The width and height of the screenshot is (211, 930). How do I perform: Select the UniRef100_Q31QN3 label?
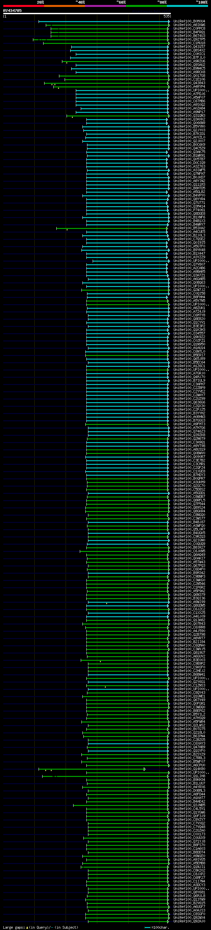[189, 115]
